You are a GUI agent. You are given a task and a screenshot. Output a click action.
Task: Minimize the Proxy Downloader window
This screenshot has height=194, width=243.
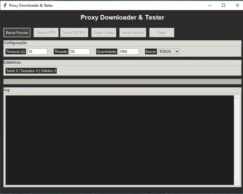tap(210, 5)
